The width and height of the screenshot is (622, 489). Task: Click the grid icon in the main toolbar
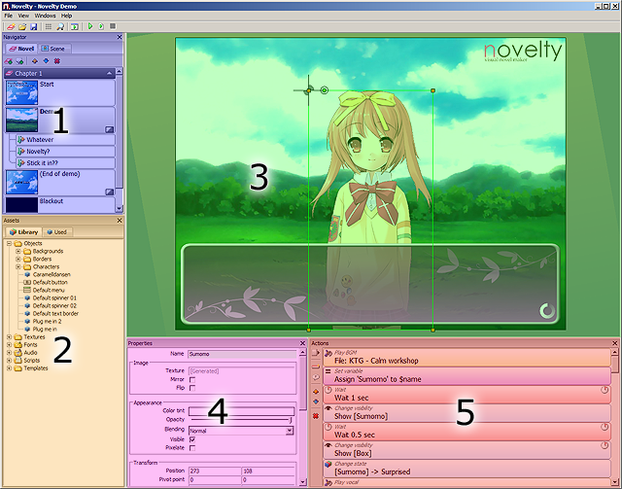[49, 26]
